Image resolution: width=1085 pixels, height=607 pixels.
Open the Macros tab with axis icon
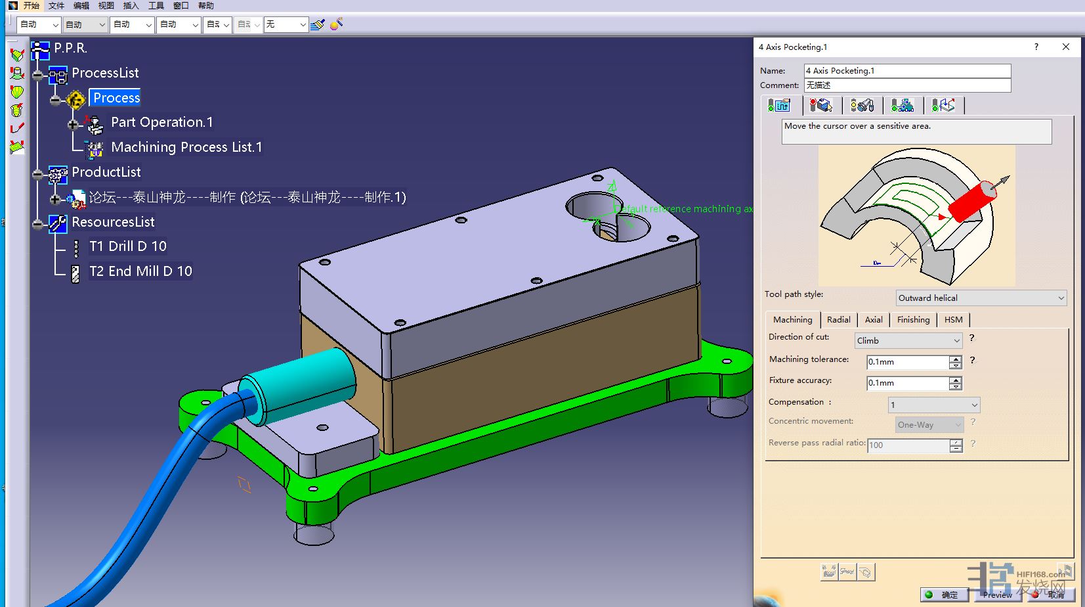coord(943,105)
